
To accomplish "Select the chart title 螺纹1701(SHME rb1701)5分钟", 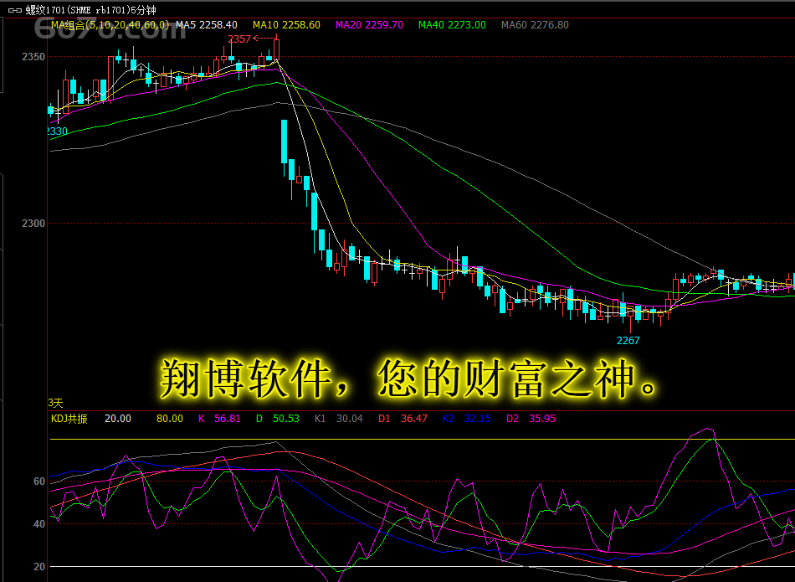I will pyautogui.click(x=90, y=10).
